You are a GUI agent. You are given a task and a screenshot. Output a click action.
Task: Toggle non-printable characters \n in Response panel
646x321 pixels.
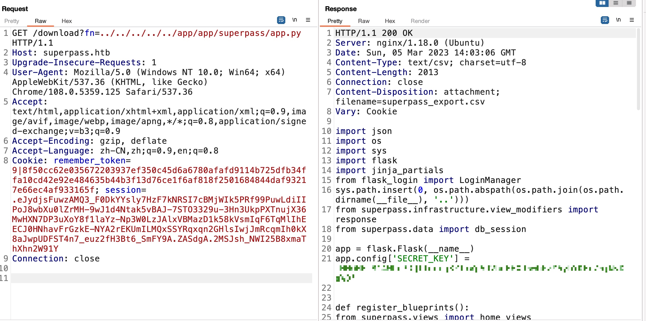tap(618, 20)
